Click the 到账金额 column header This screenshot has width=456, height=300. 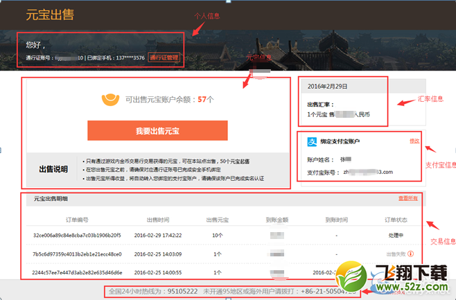tap(277, 220)
